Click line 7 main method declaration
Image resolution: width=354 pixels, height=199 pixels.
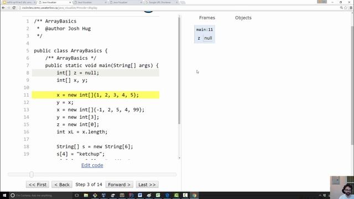[x=102, y=65]
